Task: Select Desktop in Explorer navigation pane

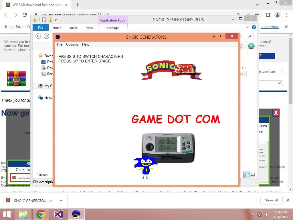Action: 47,62
